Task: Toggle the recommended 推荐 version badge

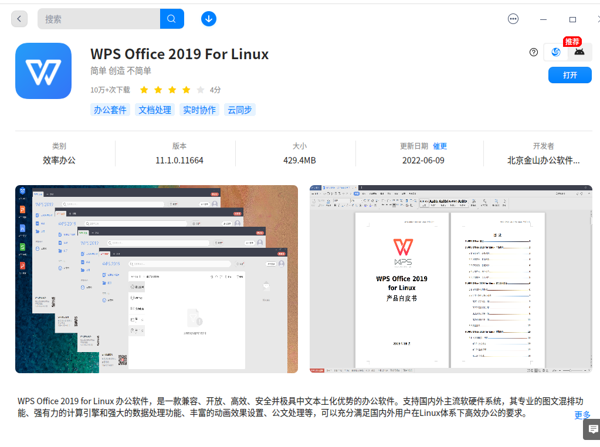Action: click(x=572, y=42)
